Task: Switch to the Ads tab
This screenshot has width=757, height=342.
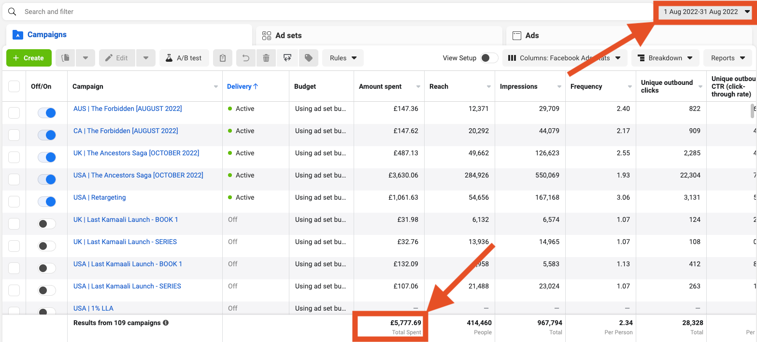Action: click(x=532, y=35)
